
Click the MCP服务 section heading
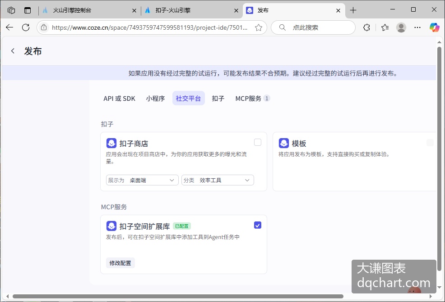[114, 207]
